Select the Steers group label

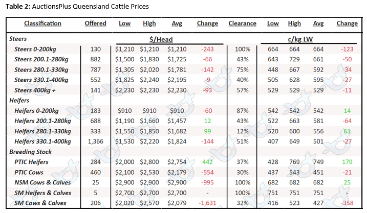coord(18,39)
